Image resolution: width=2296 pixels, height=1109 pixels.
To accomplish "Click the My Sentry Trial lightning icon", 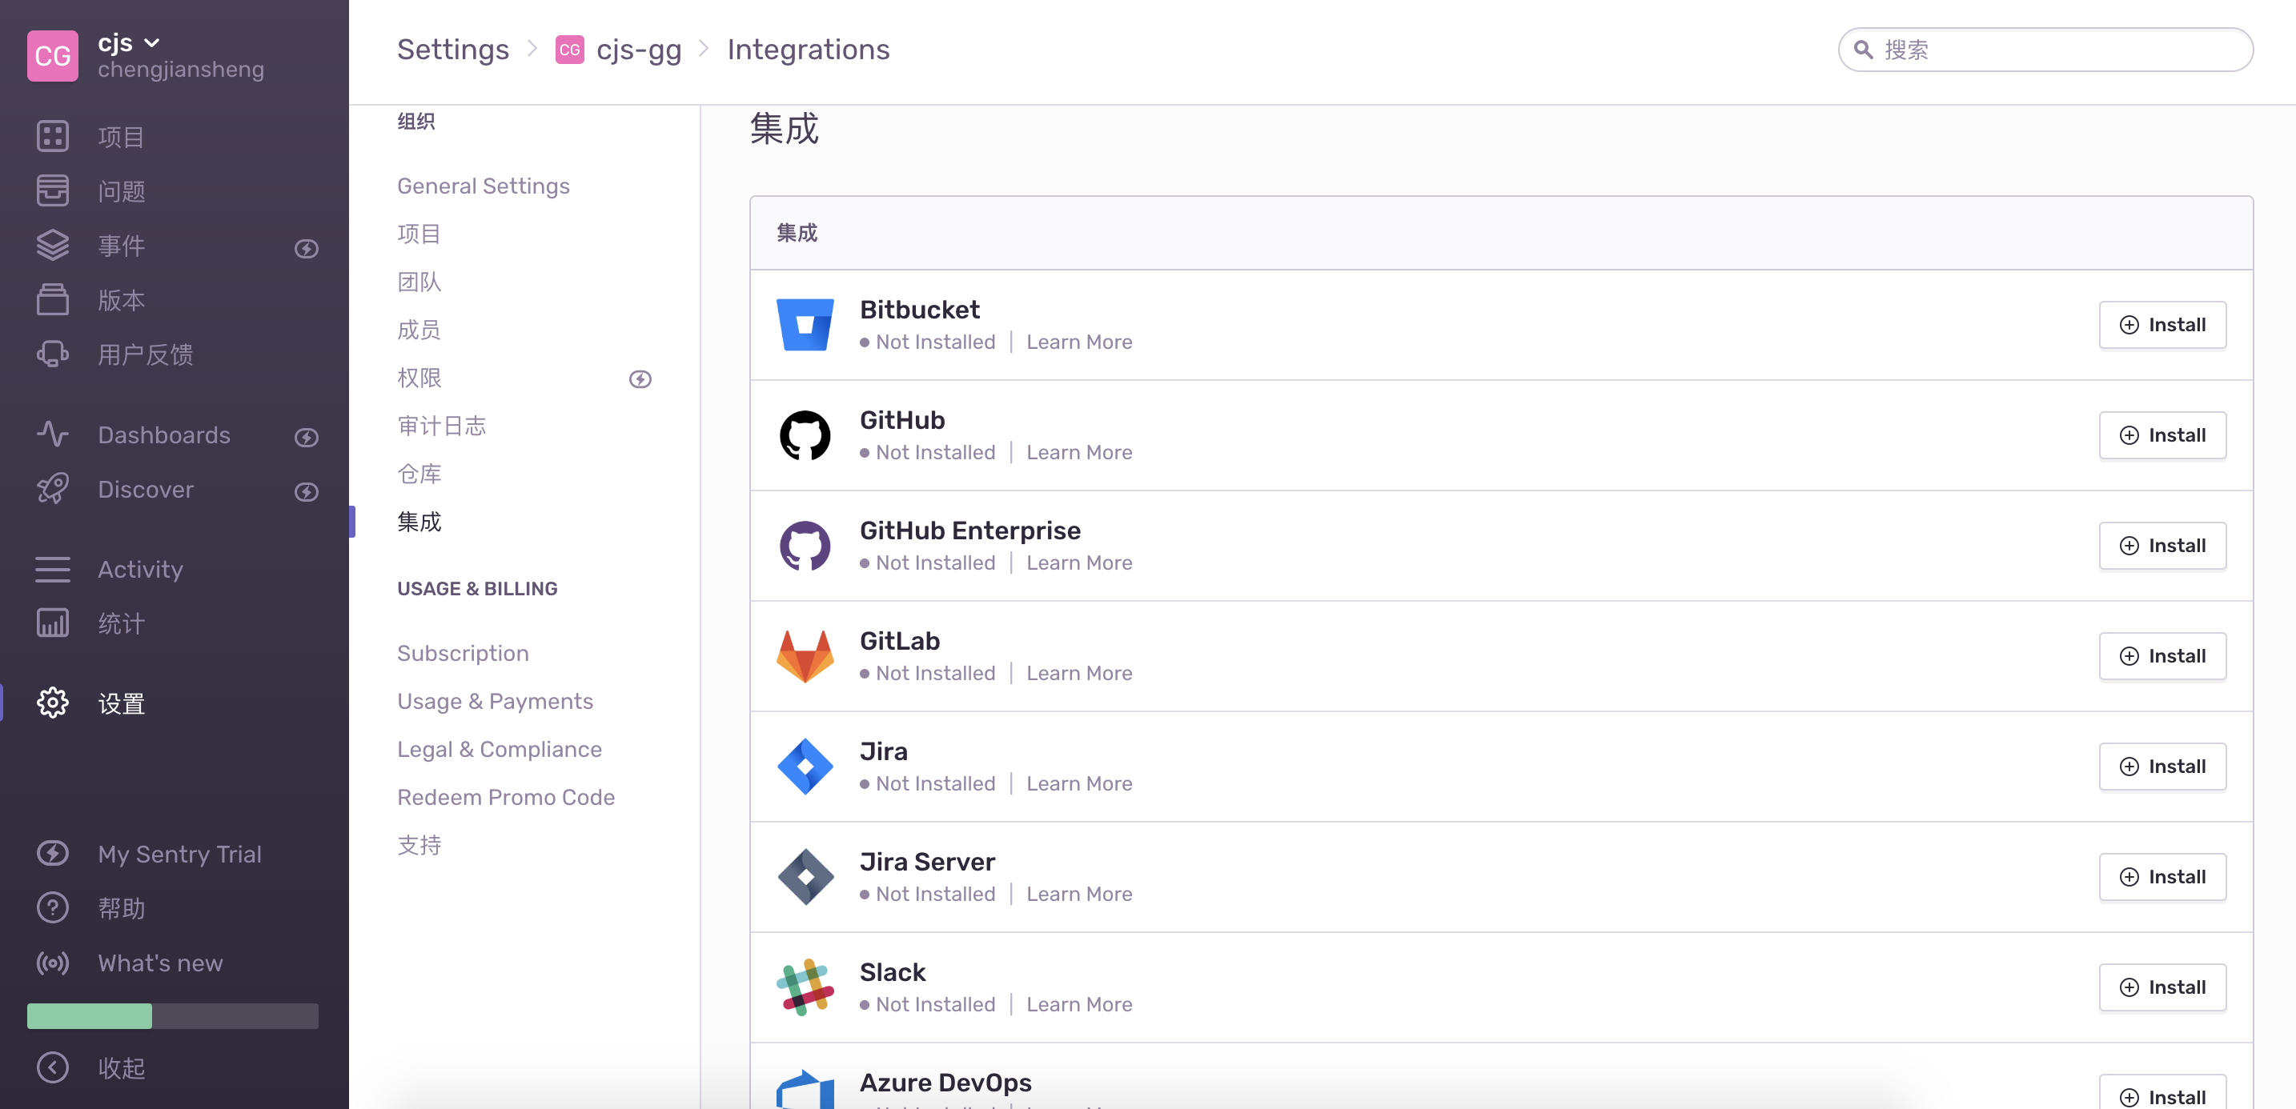I will [53, 852].
